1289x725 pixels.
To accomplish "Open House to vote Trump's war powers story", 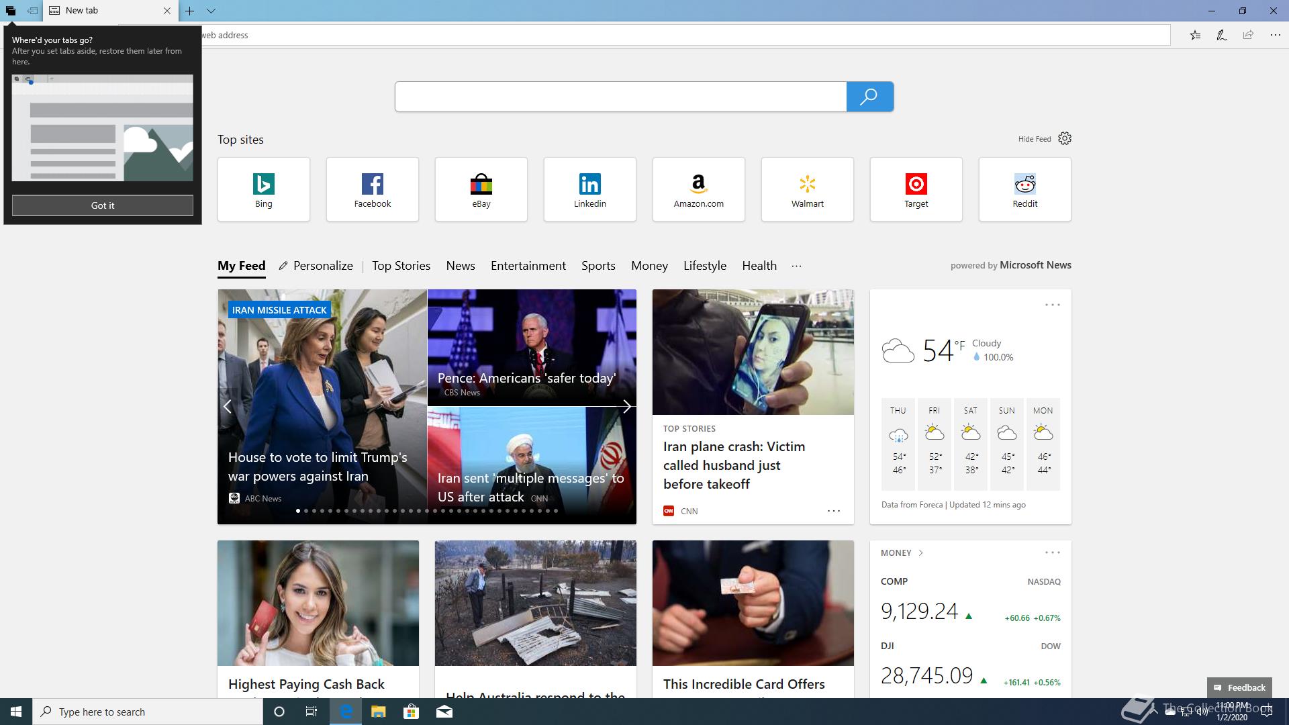I will [318, 467].
